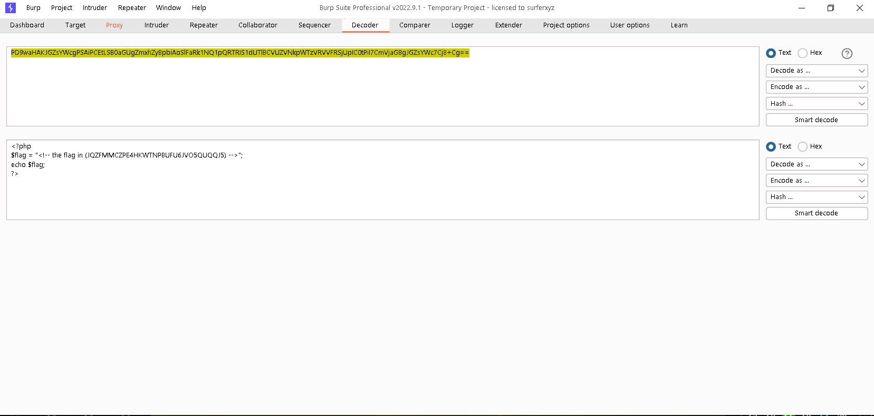
Task: Click the '<?php' opening line in decoded output
Action: pyautogui.click(x=21, y=146)
